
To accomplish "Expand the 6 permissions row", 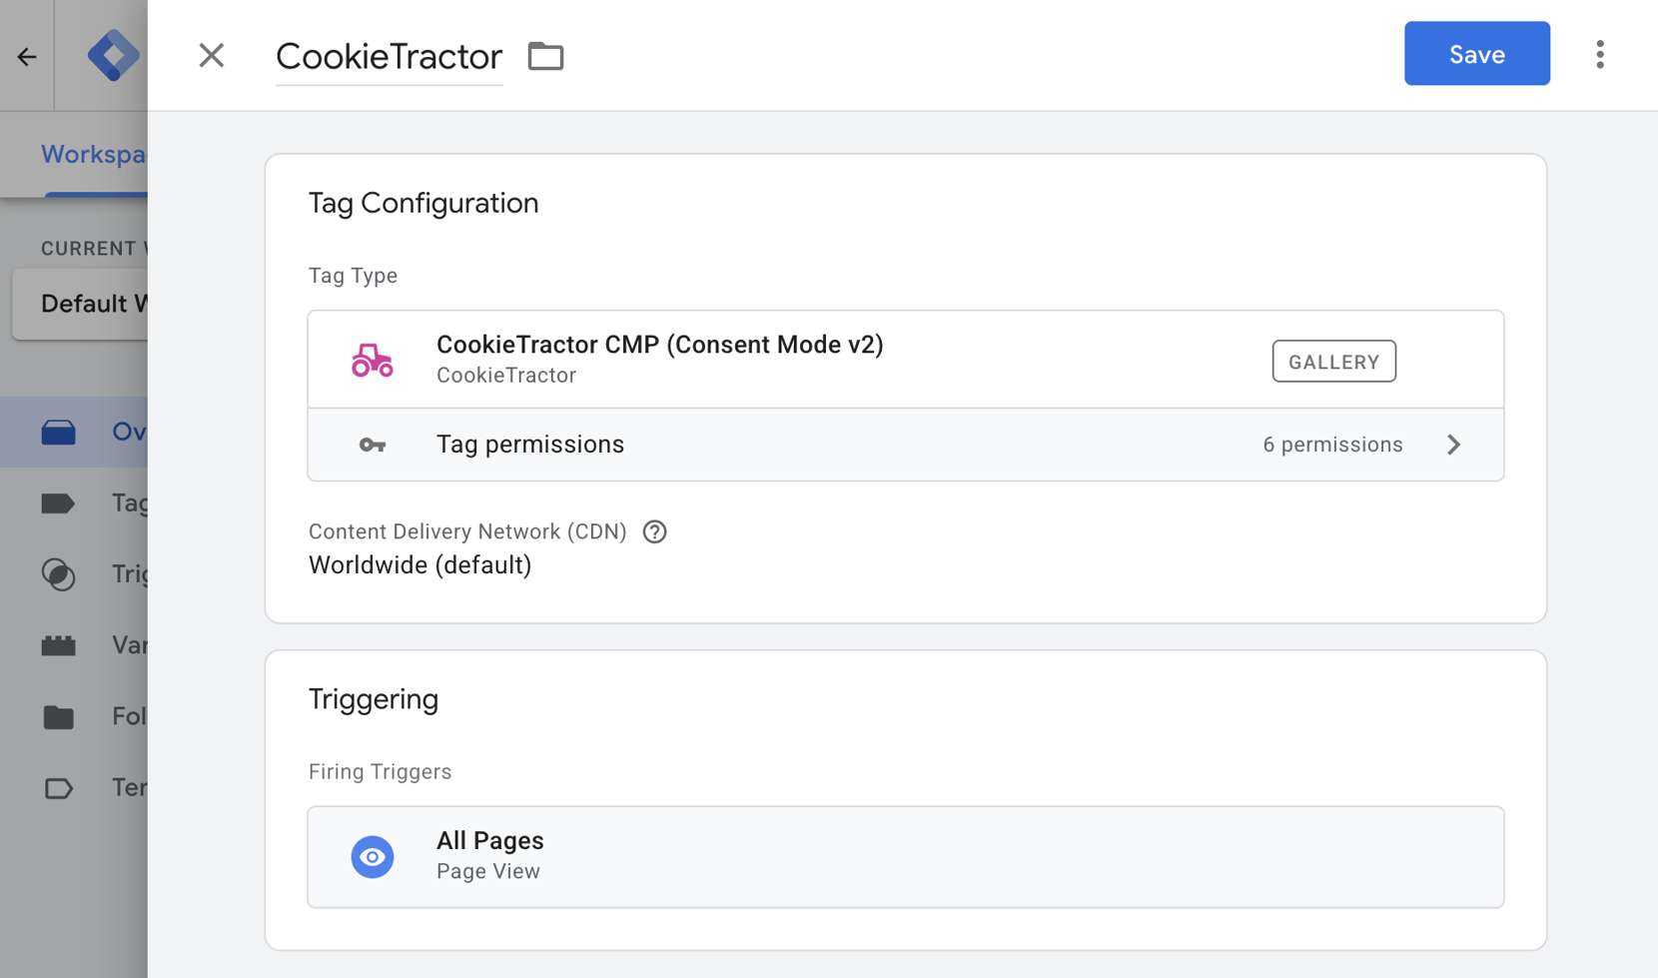I will point(905,445).
